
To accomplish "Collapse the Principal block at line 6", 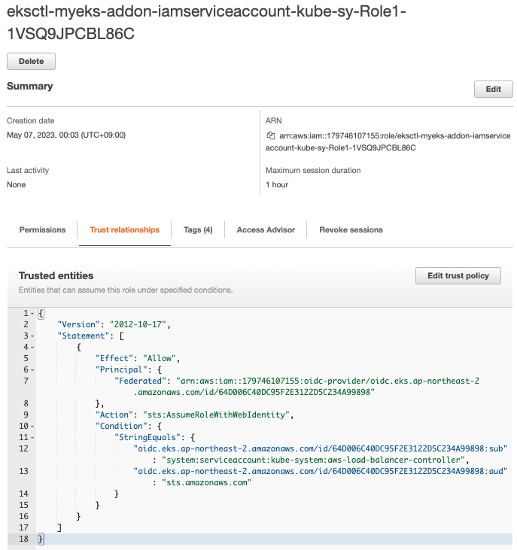I will click(x=32, y=369).
